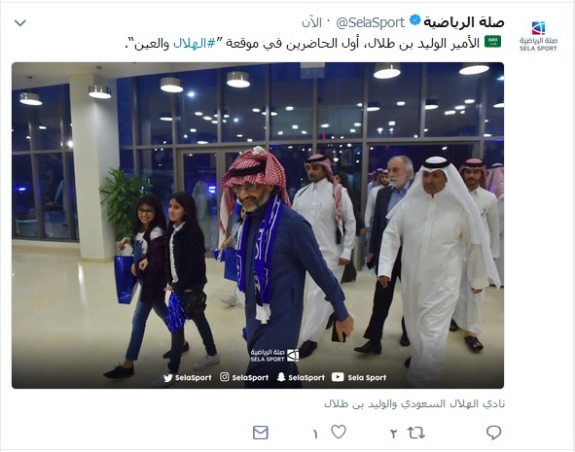This screenshot has width=575, height=452.
Task: Open the @SelaSport handle link
Action: 371,22
